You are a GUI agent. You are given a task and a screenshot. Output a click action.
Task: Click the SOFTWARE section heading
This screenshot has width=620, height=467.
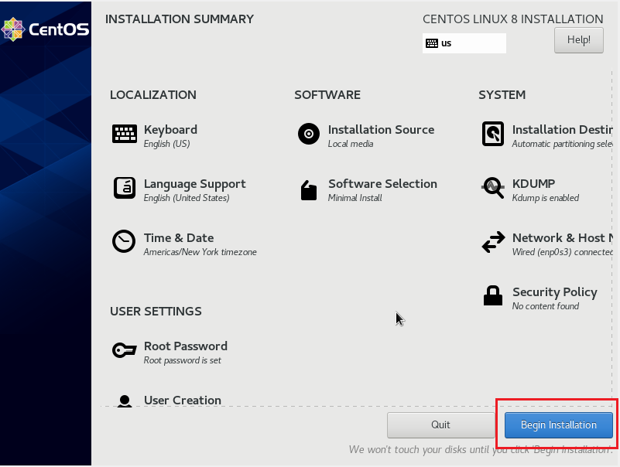pyautogui.click(x=327, y=95)
